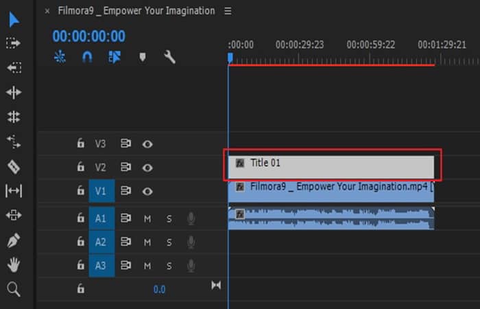Toggle insert sequences as nests option
Viewport: 480px width, 309px height.
click(60, 57)
